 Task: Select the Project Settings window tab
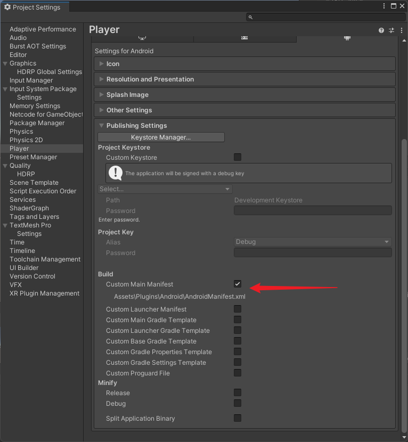point(35,7)
